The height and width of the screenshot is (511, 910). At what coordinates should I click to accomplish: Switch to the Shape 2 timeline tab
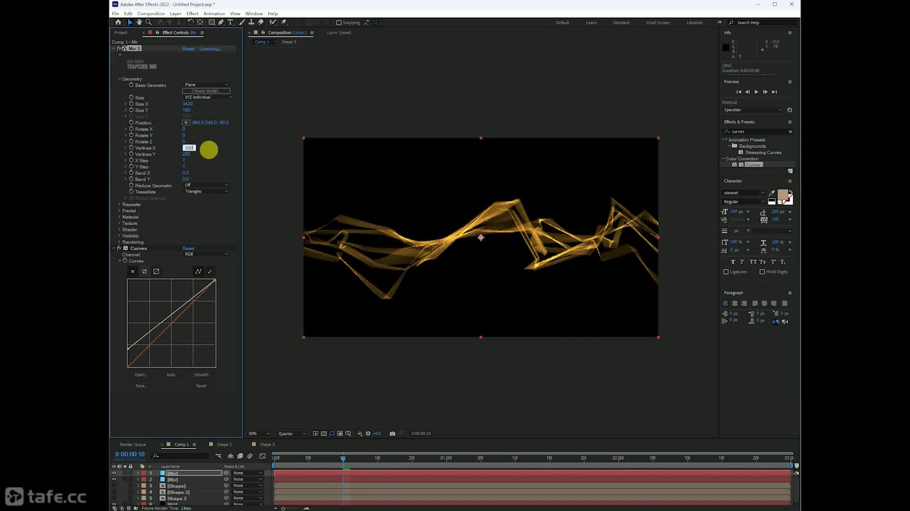[x=224, y=445]
